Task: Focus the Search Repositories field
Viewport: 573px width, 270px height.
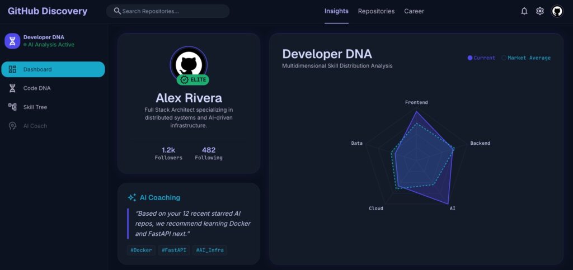Action: (168, 11)
